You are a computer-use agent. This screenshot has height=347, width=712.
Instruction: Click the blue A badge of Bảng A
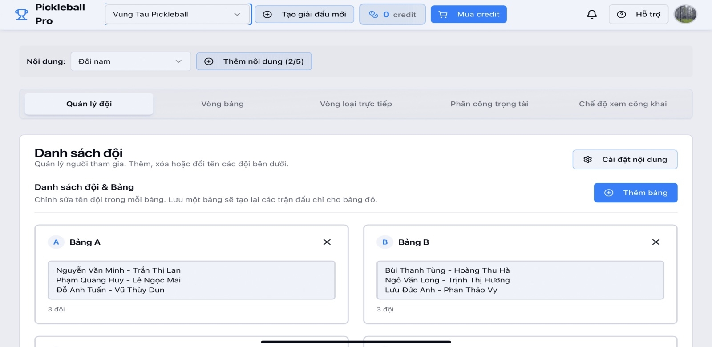pyautogui.click(x=56, y=242)
